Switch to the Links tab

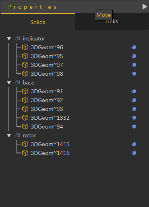(x=111, y=21)
